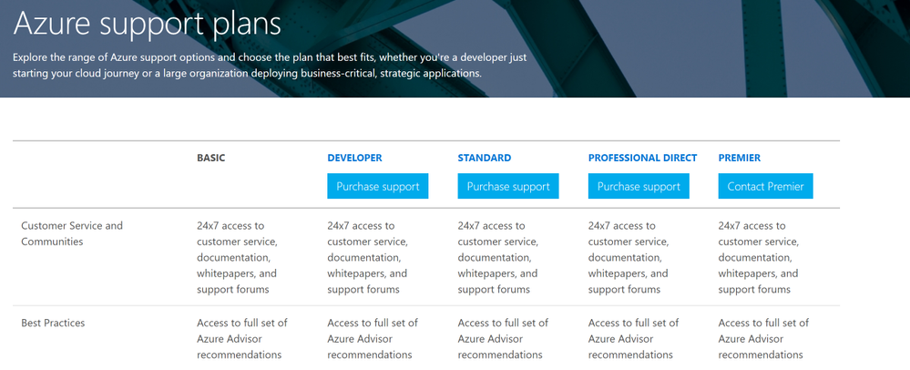Click the BASIC column header

pos(210,158)
